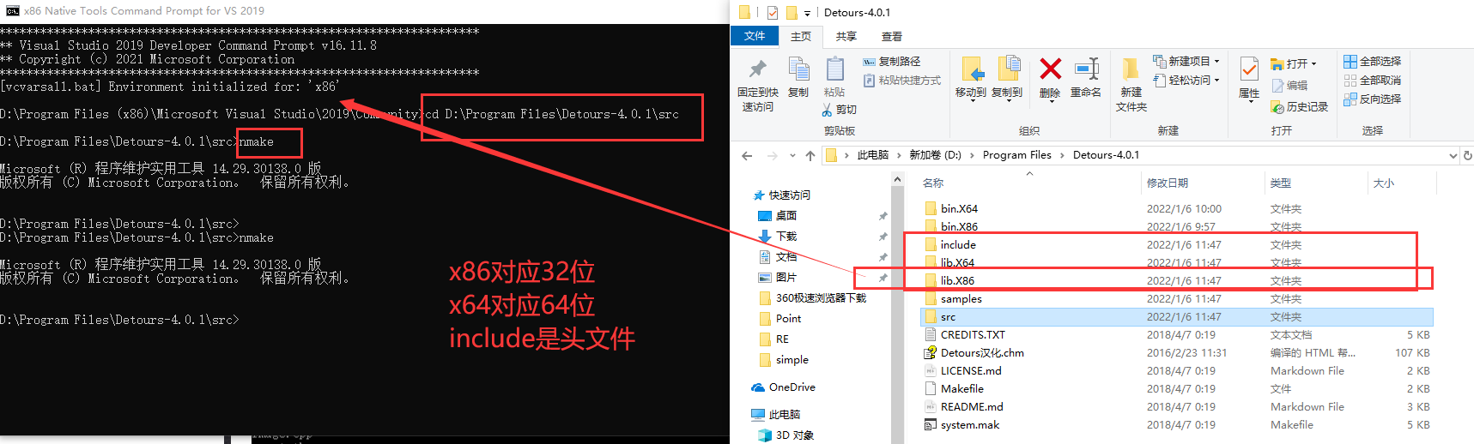
Task: Click the Up one level arrow
Action: point(810,155)
